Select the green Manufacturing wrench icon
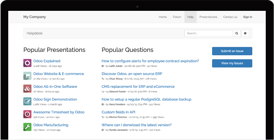Screen dimensions: 274x140 coord(27,127)
